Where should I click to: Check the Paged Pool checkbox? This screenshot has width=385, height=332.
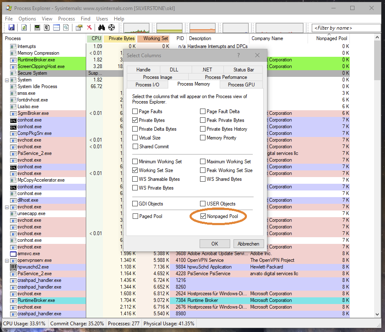coord(135,216)
